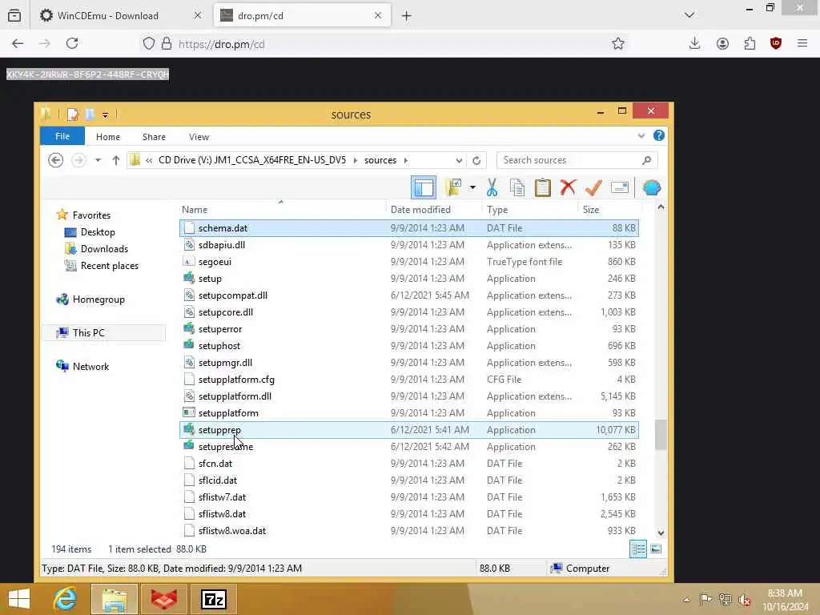Expand the folder options dropdown arrow

point(472,187)
